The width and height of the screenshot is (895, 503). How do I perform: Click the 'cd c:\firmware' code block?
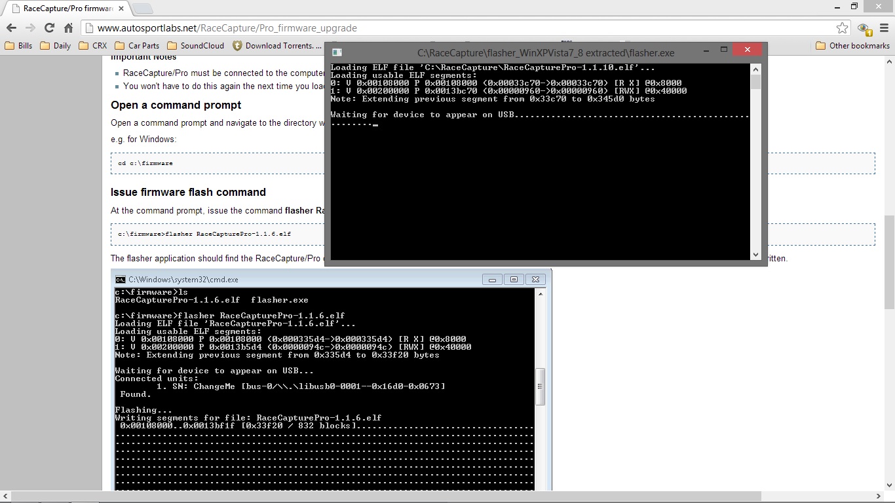[x=493, y=163]
